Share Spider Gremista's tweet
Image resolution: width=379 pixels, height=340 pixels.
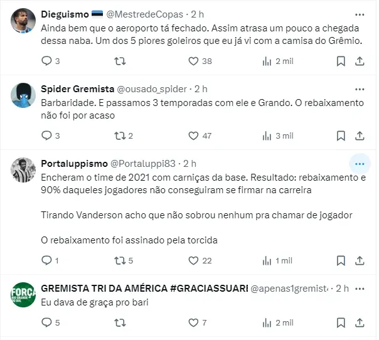point(360,135)
